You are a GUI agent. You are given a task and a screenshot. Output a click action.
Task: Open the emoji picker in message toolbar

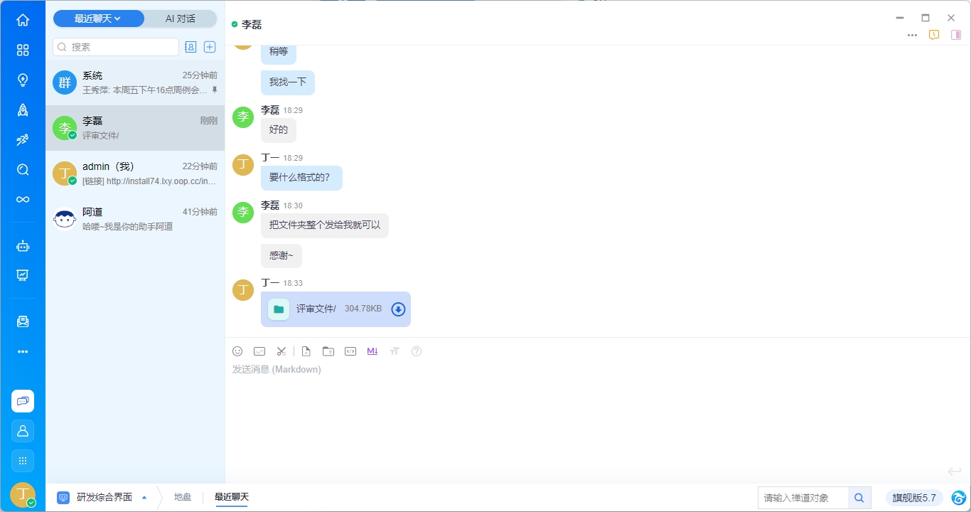pos(237,351)
